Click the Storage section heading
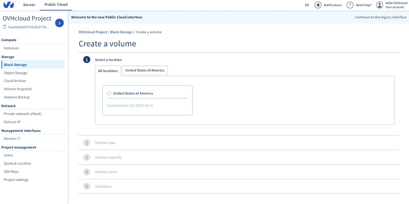The height and width of the screenshot is (204, 409). (x=8, y=57)
